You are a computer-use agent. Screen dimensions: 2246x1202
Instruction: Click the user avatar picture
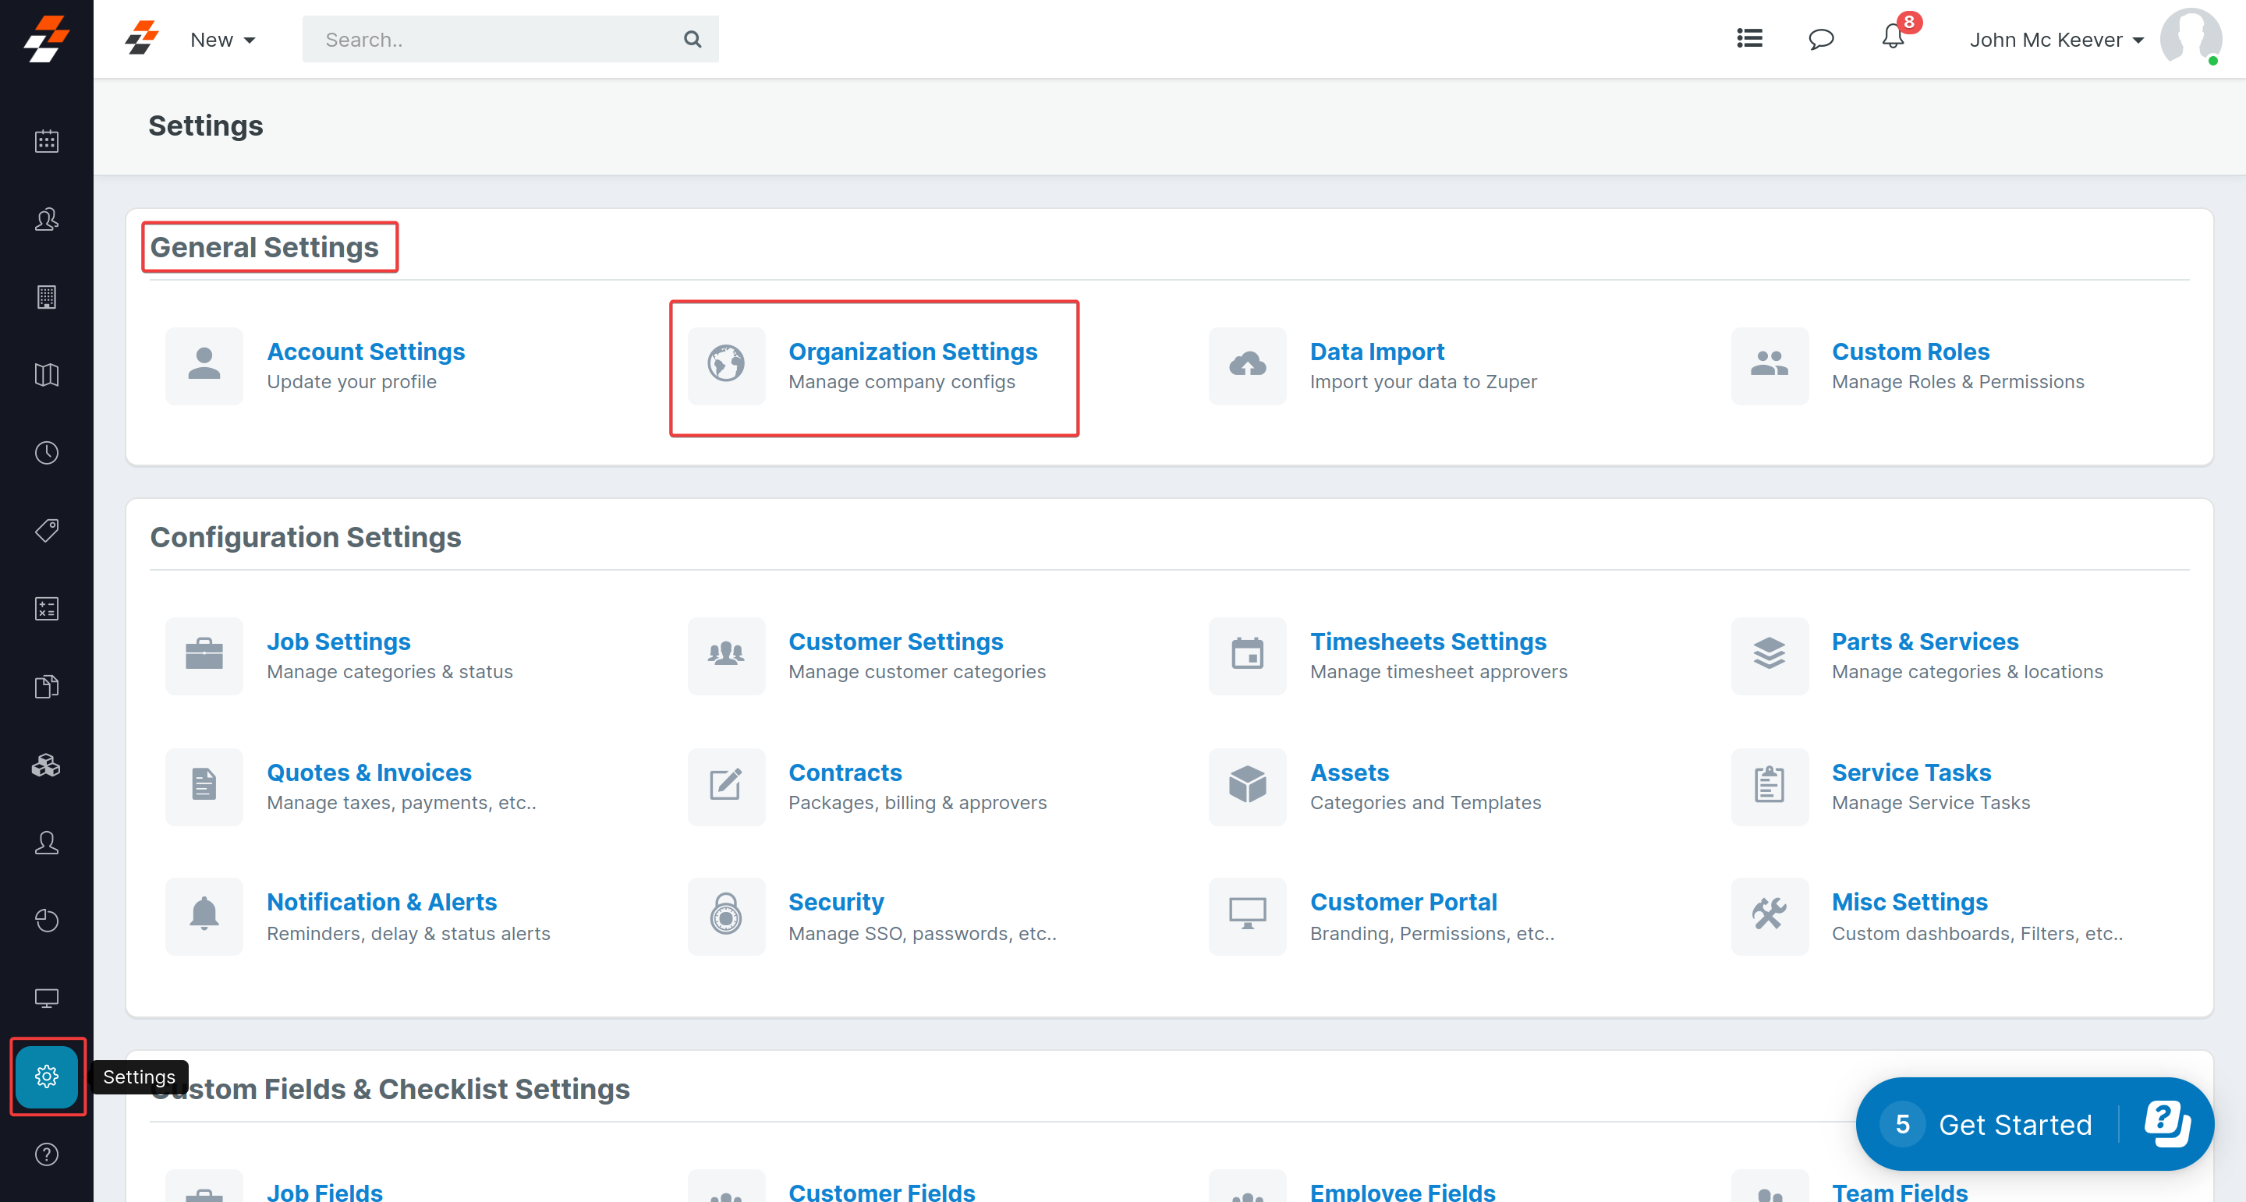point(2189,37)
